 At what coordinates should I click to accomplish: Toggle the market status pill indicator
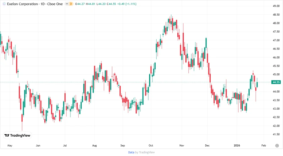coord(67,4)
